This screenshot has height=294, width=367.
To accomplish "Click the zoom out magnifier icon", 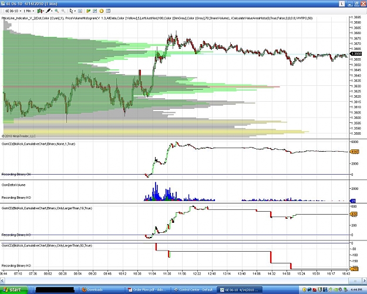I will pos(63,11).
